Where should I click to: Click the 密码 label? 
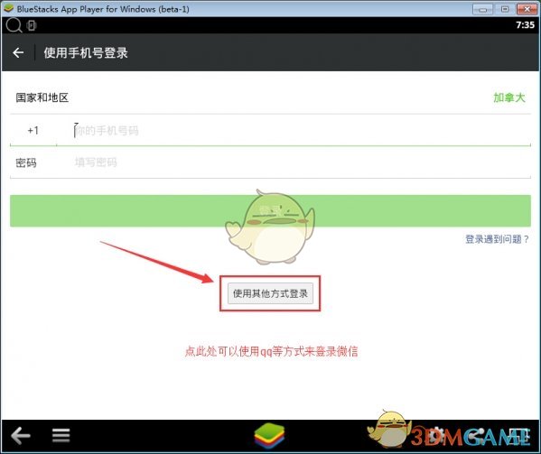pos(26,162)
